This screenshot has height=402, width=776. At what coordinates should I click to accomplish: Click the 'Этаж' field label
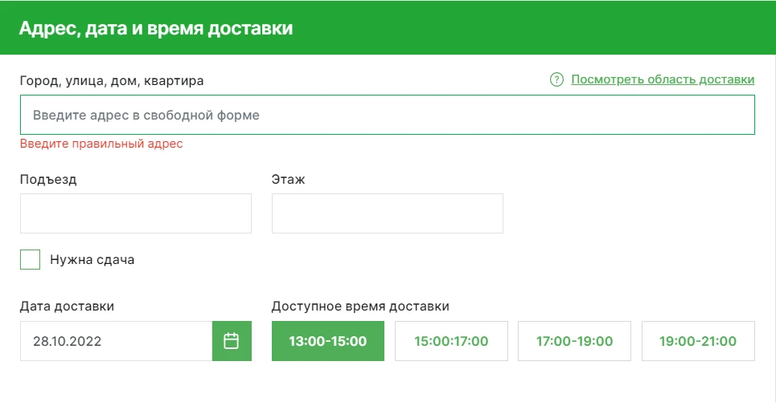(x=288, y=179)
